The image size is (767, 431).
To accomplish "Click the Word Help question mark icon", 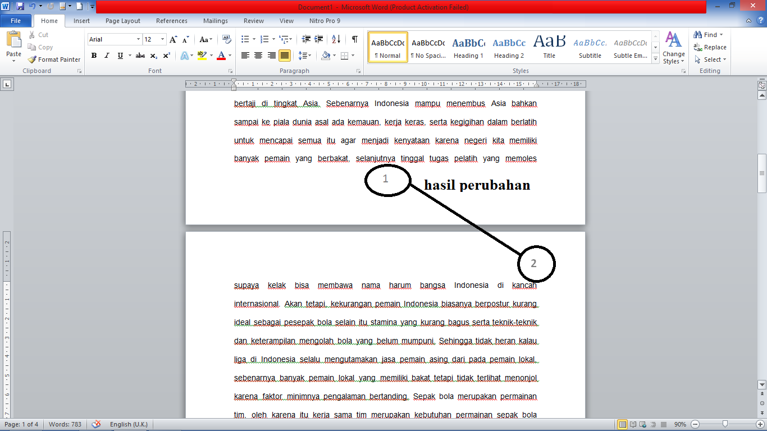I will 761,21.
